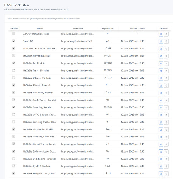Edit HaGeZi's Pro++ Blocklist
Screen dimensions: 173x179
pos(161,71)
